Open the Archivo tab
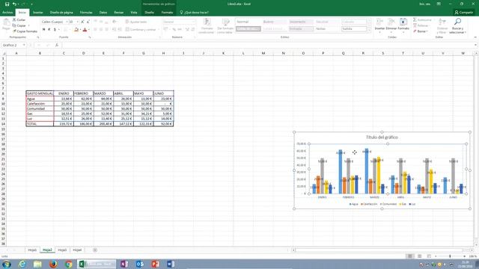The height and width of the screenshot is (269, 479). click(x=7, y=13)
